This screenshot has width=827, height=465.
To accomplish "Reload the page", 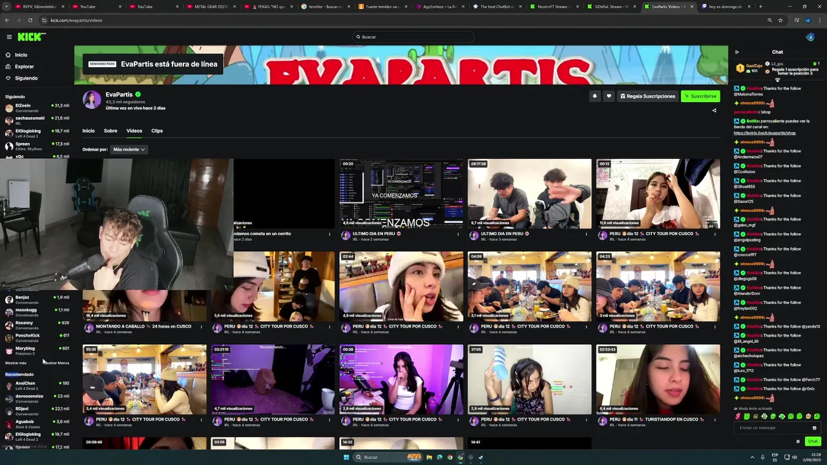I will (30, 20).
